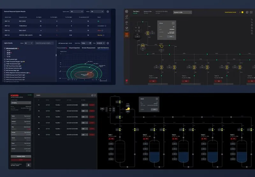This screenshot has width=255, height=177.
Task: Click the lock icon in bottom-left panel
Action: tap(28, 165)
